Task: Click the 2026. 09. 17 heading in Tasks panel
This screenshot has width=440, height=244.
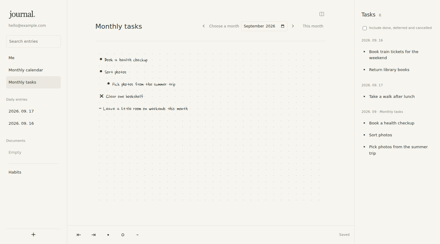Action: coord(372,85)
